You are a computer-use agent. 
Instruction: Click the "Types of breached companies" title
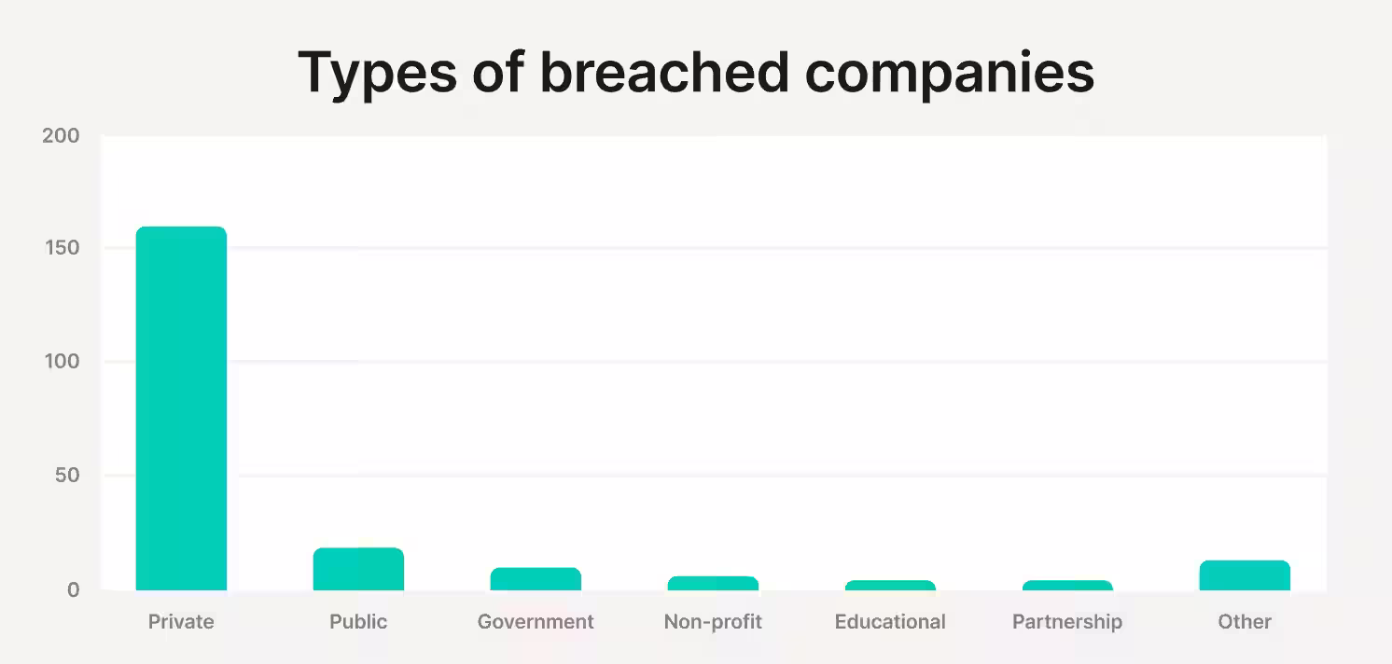(696, 73)
